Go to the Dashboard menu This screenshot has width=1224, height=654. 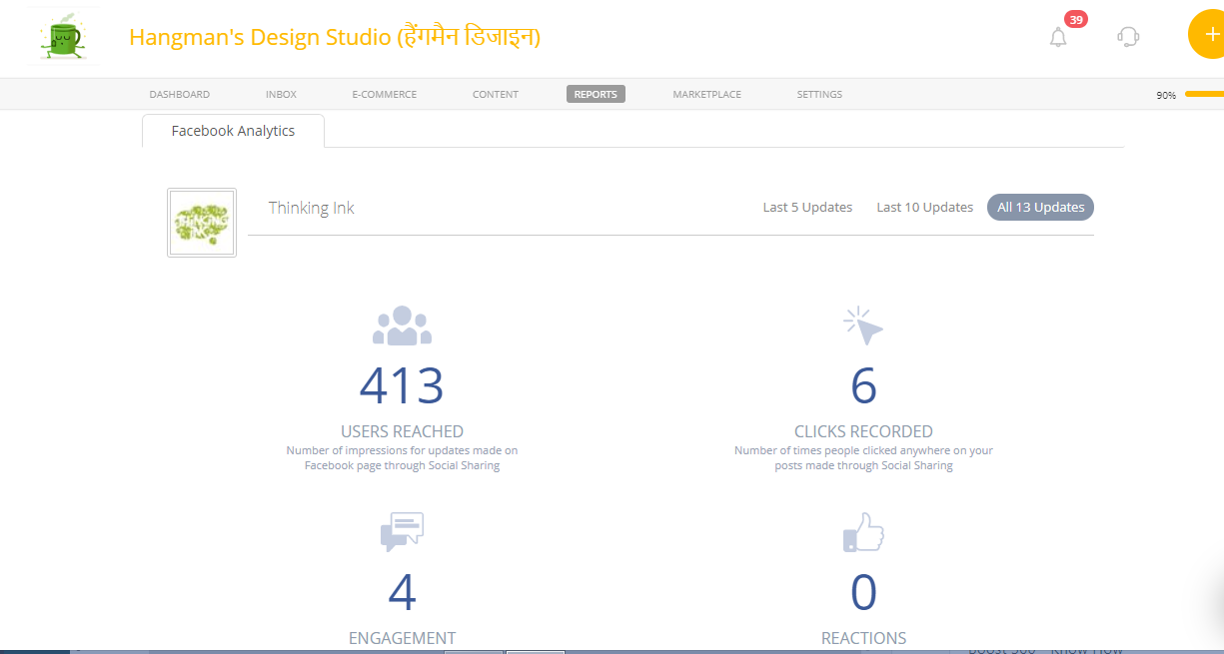tap(180, 95)
